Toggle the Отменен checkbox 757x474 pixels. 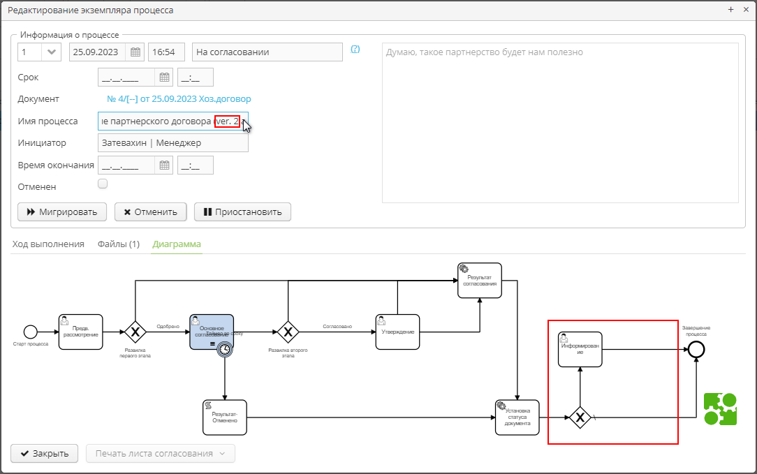[x=103, y=184]
